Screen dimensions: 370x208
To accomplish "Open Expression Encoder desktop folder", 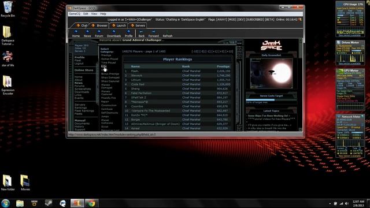I will click(8, 85).
